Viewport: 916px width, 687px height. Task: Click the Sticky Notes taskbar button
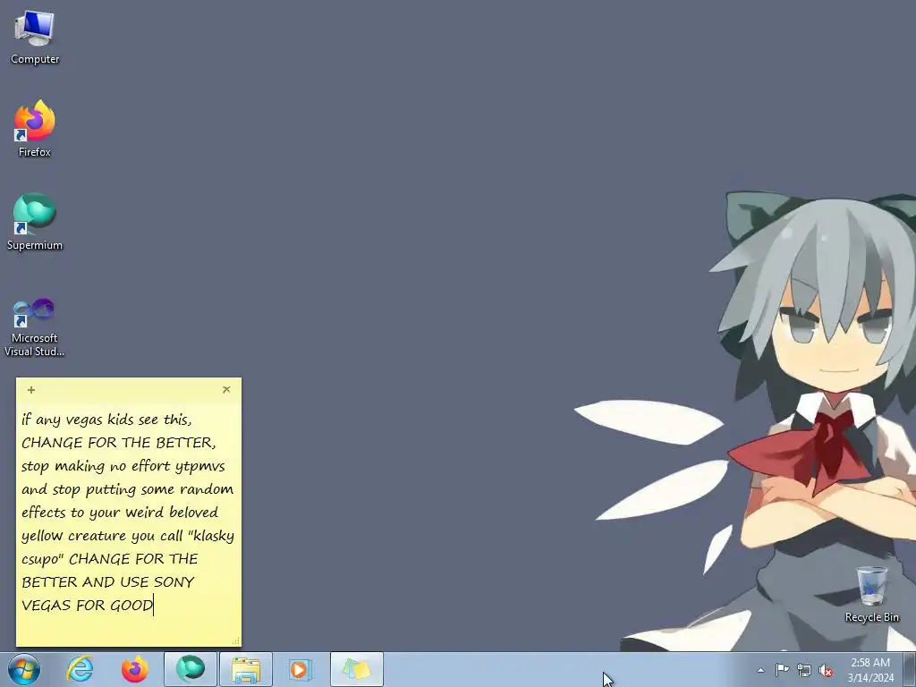coord(357,669)
